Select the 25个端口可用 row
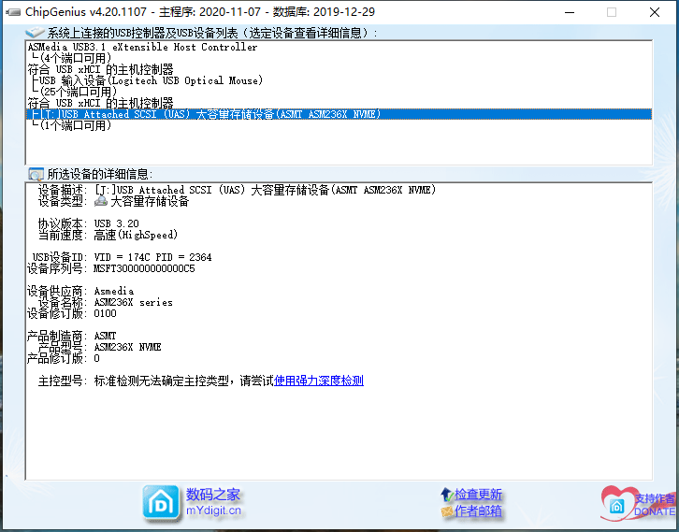Image resolution: width=679 pixels, height=532 pixels. pos(339,92)
